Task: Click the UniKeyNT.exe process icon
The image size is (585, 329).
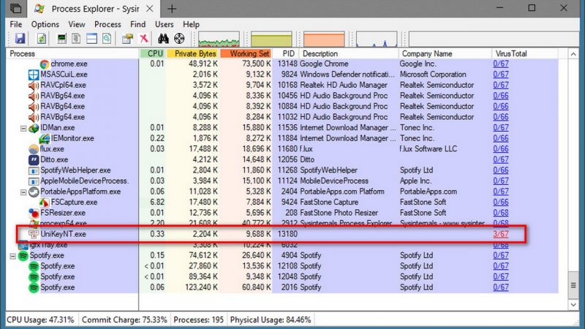Action: pos(34,234)
